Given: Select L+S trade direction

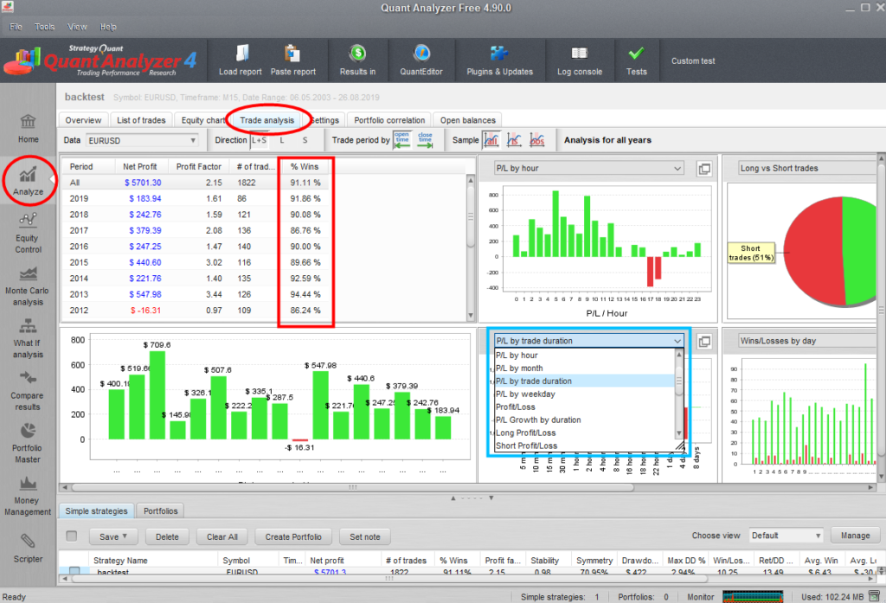Looking at the screenshot, I should click(x=260, y=140).
